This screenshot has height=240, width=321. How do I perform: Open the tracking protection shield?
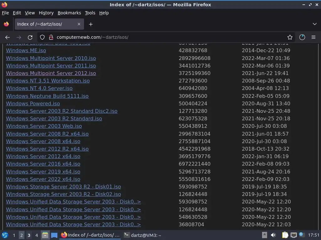pyautogui.click(x=42, y=37)
